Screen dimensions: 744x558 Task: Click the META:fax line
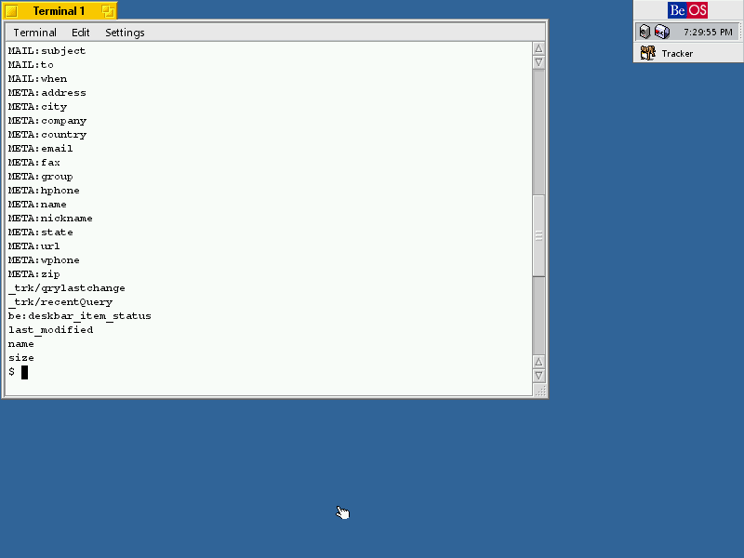34,162
